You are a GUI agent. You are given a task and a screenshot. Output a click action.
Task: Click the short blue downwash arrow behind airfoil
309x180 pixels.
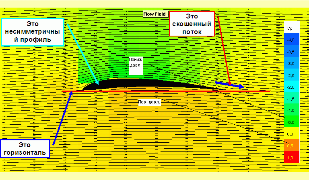point(230,85)
